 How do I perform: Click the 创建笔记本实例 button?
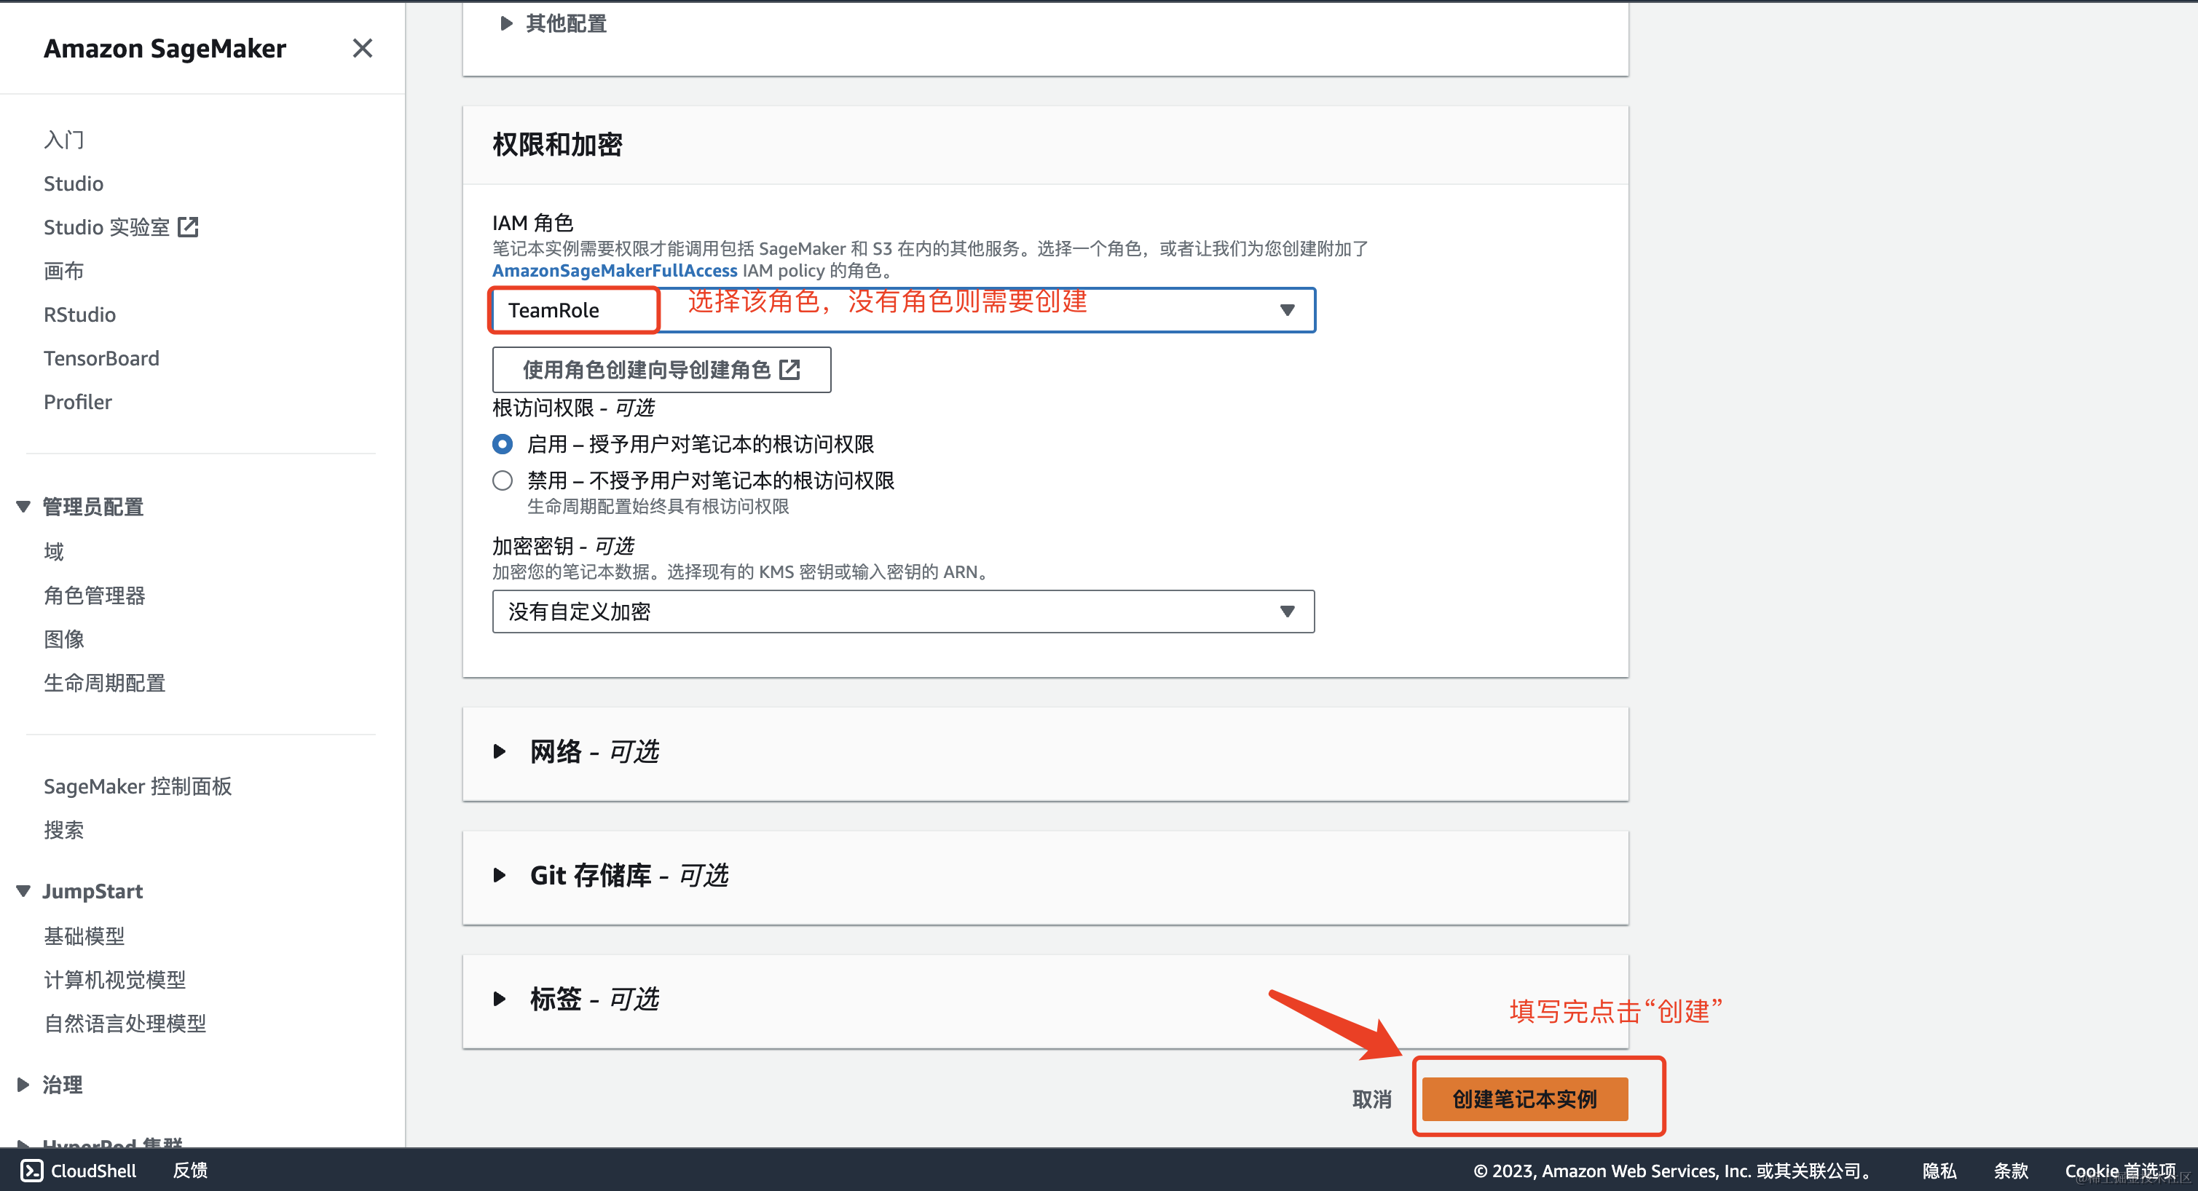coord(1525,1100)
